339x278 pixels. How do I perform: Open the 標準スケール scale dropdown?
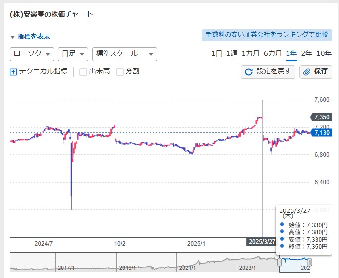pyautogui.click(x=124, y=54)
